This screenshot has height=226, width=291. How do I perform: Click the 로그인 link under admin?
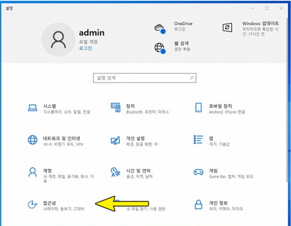85,48
